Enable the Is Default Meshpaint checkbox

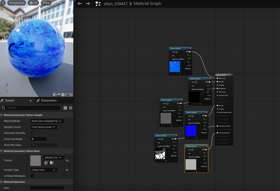point(32,176)
